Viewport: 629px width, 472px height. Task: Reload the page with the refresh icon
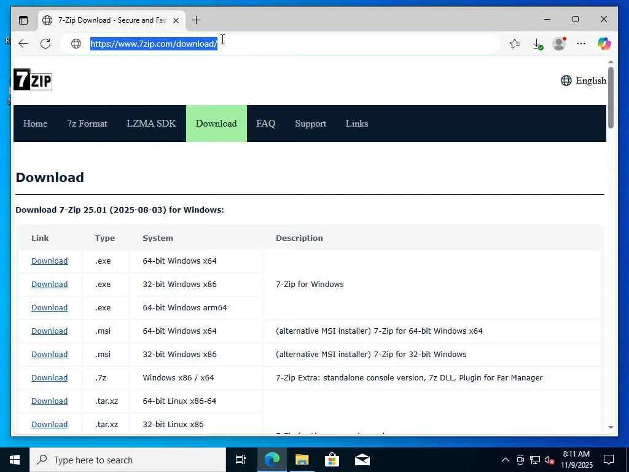(45, 44)
